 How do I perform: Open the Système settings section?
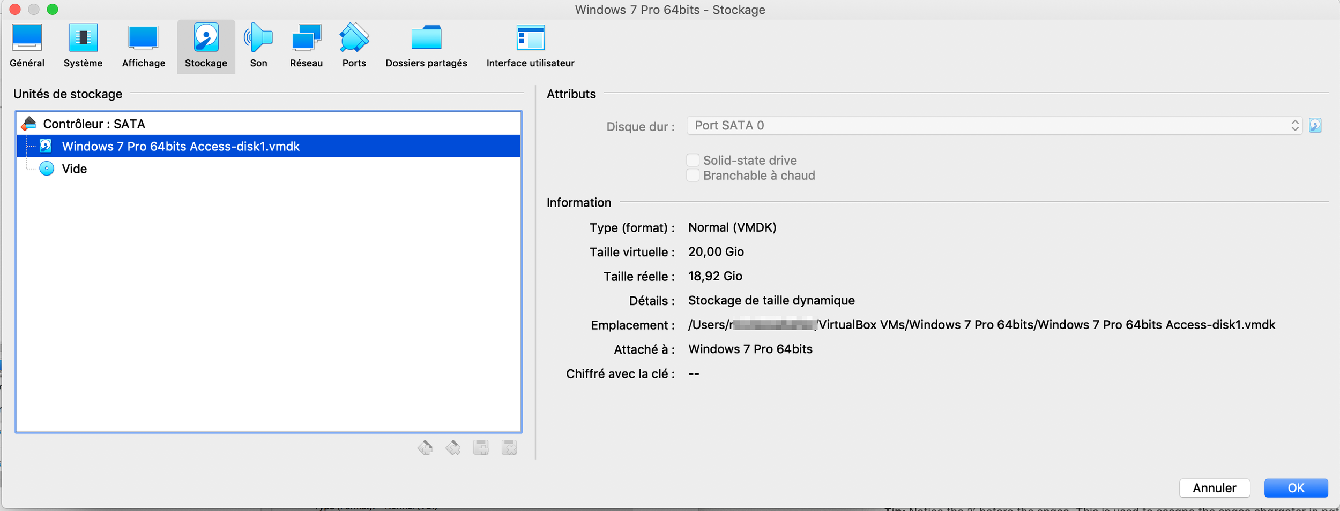coord(83,47)
